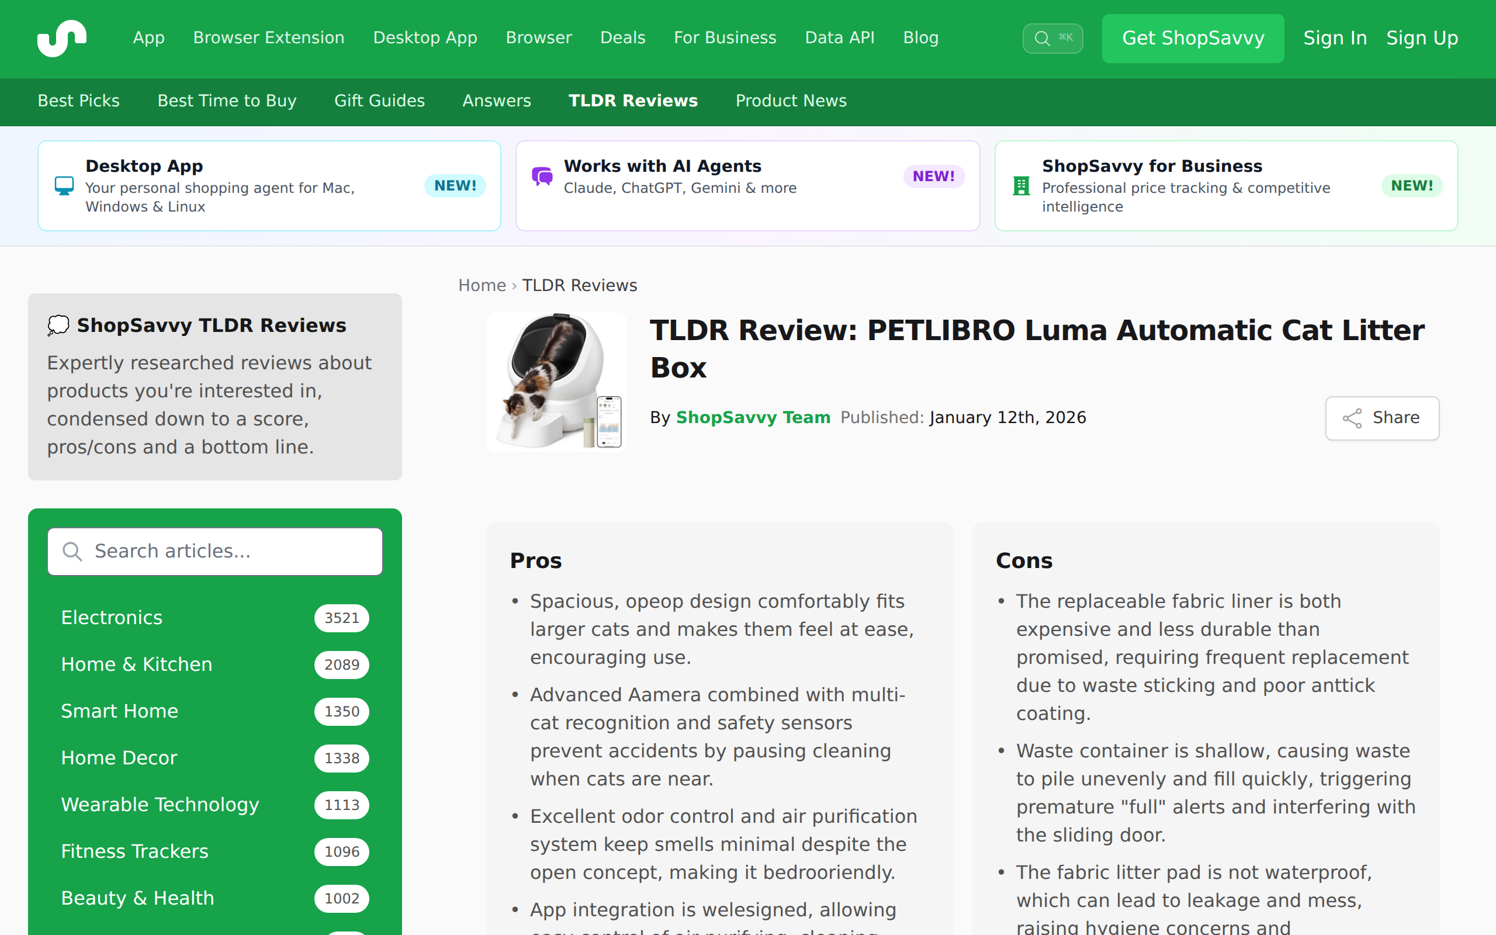Open the Desktop App promo card

[x=269, y=185]
